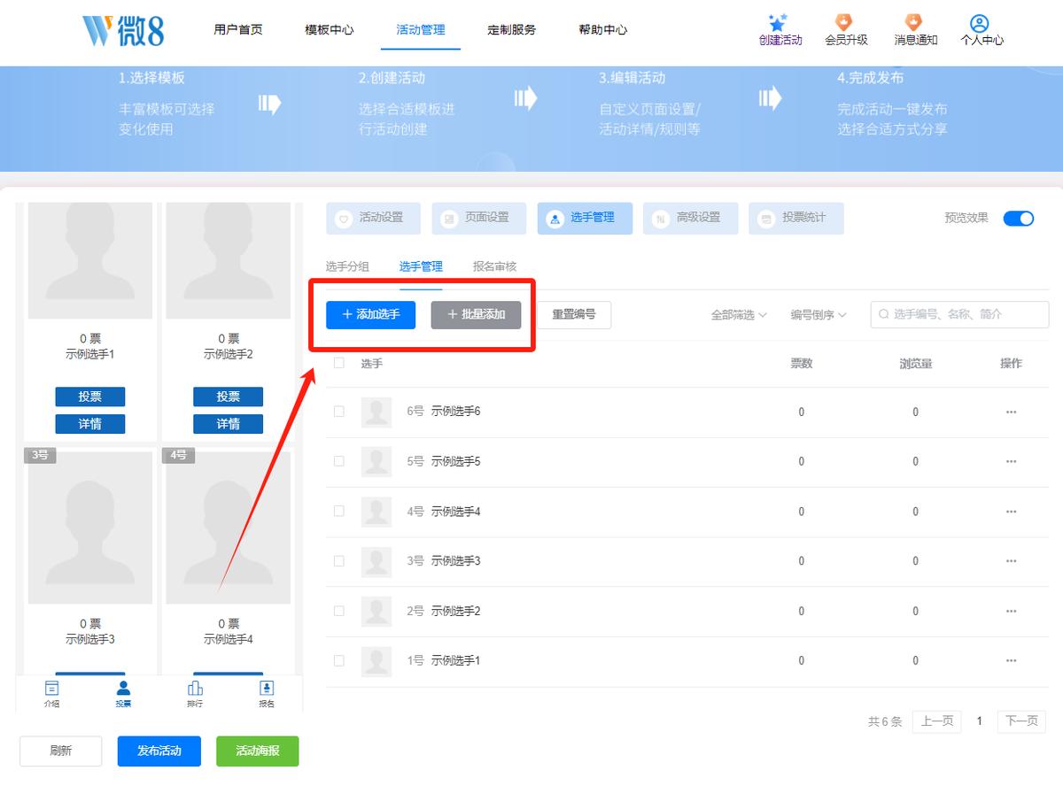The width and height of the screenshot is (1063, 786).
Task: Open 帮助中心 menu item
Action: point(603,29)
